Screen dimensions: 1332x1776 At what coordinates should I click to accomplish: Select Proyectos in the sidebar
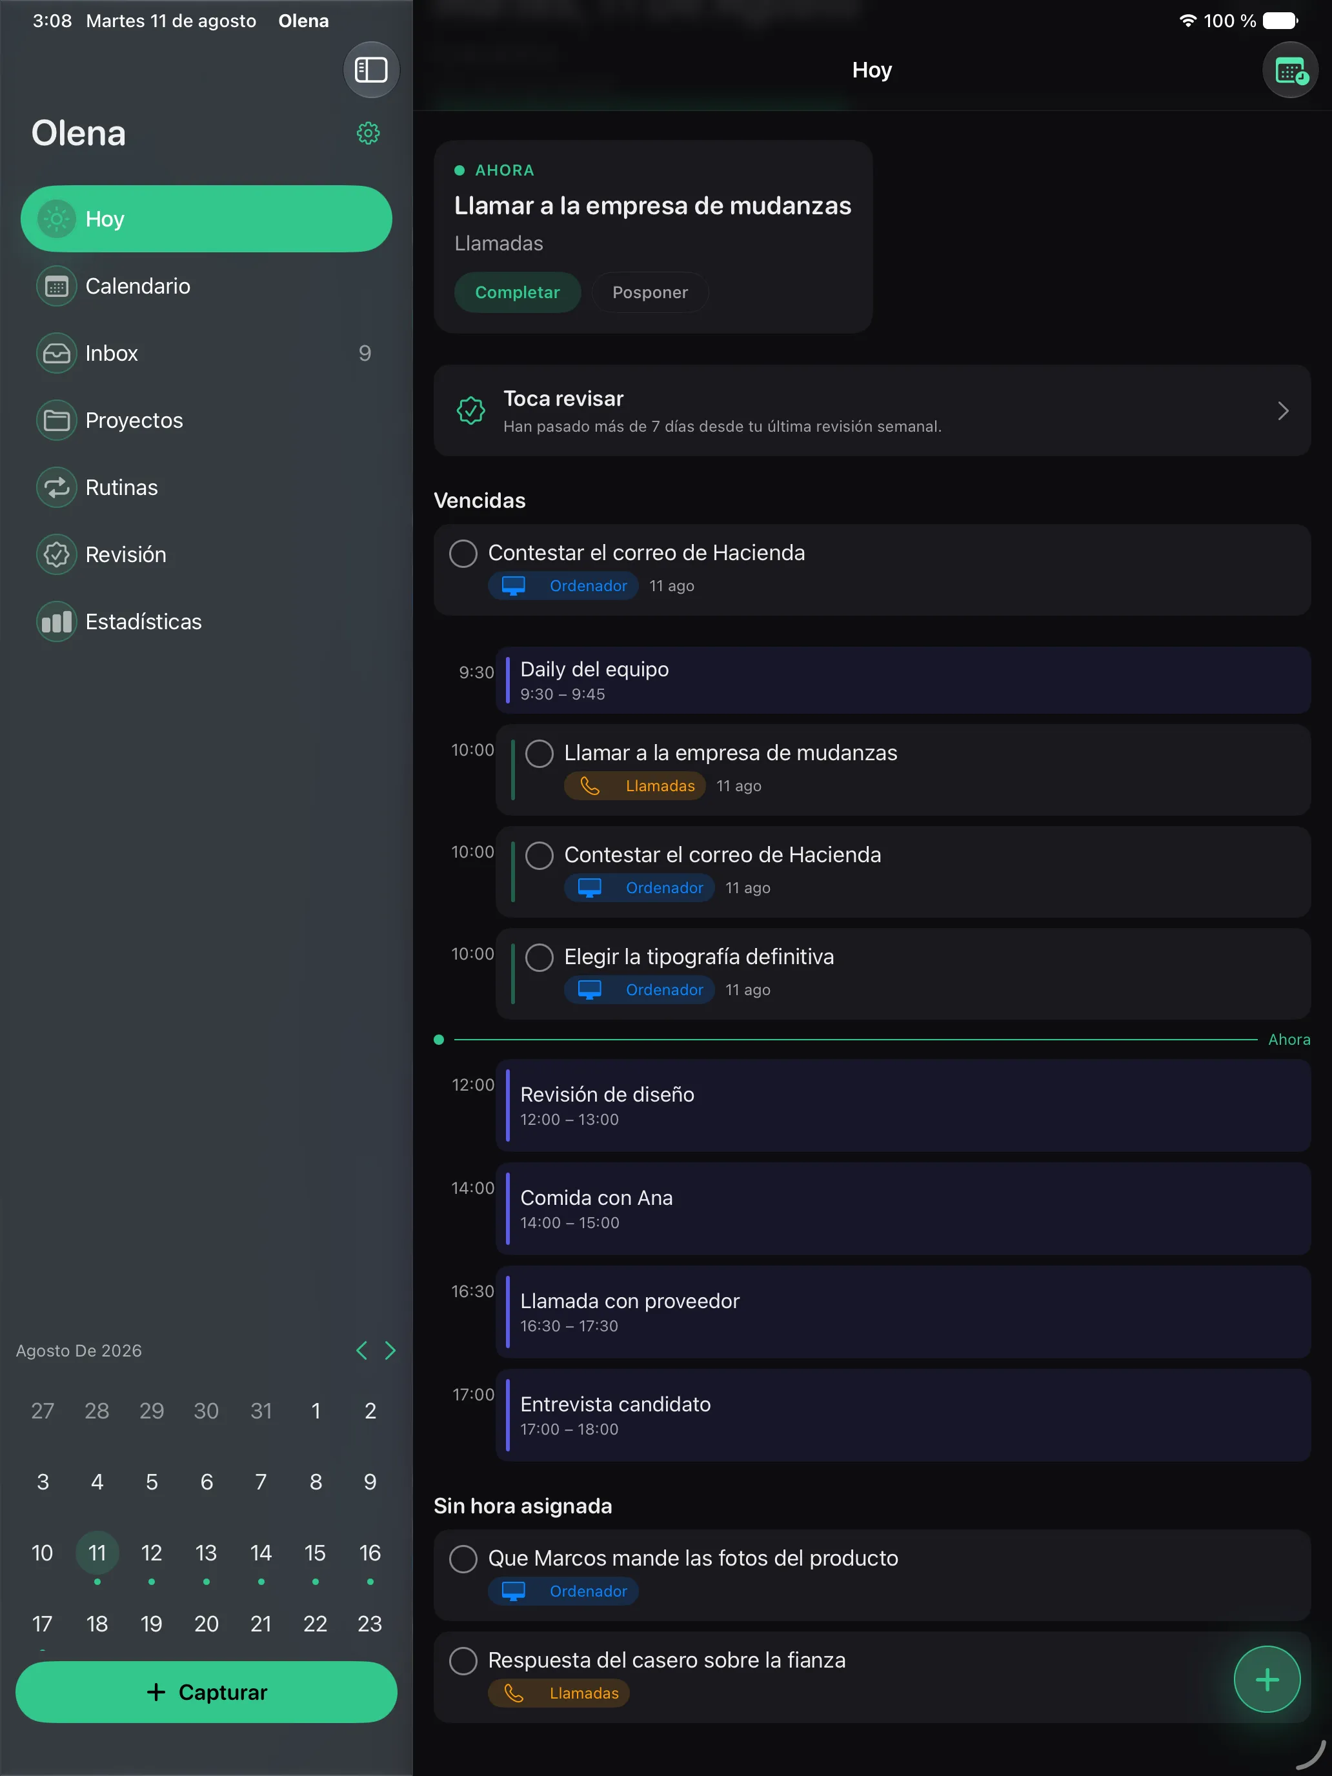tap(207, 420)
